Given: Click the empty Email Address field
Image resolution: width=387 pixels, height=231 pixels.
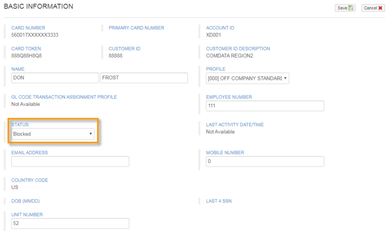Looking at the screenshot, I should coord(70,162).
